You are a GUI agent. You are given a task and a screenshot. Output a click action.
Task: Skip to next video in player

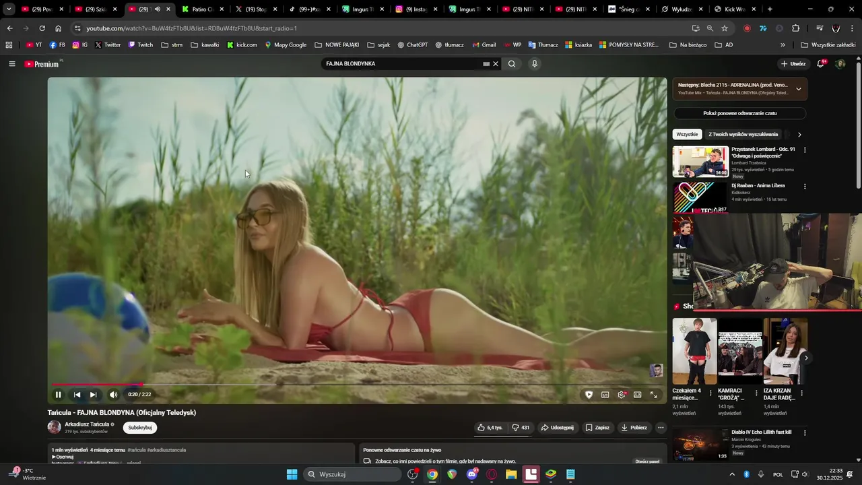(x=94, y=395)
